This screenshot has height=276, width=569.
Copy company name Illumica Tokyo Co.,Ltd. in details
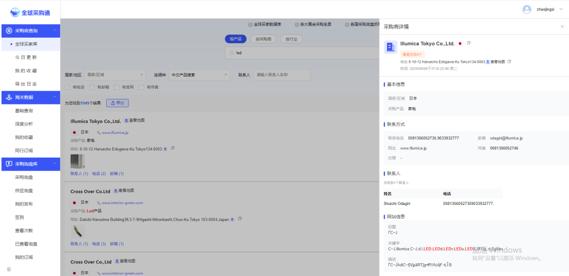click(x=468, y=43)
